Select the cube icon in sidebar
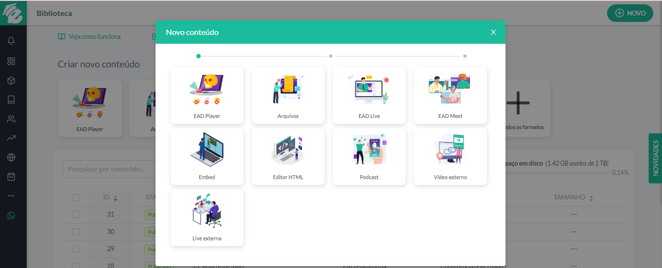Viewport: 662px width, 268px height. coord(11,81)
